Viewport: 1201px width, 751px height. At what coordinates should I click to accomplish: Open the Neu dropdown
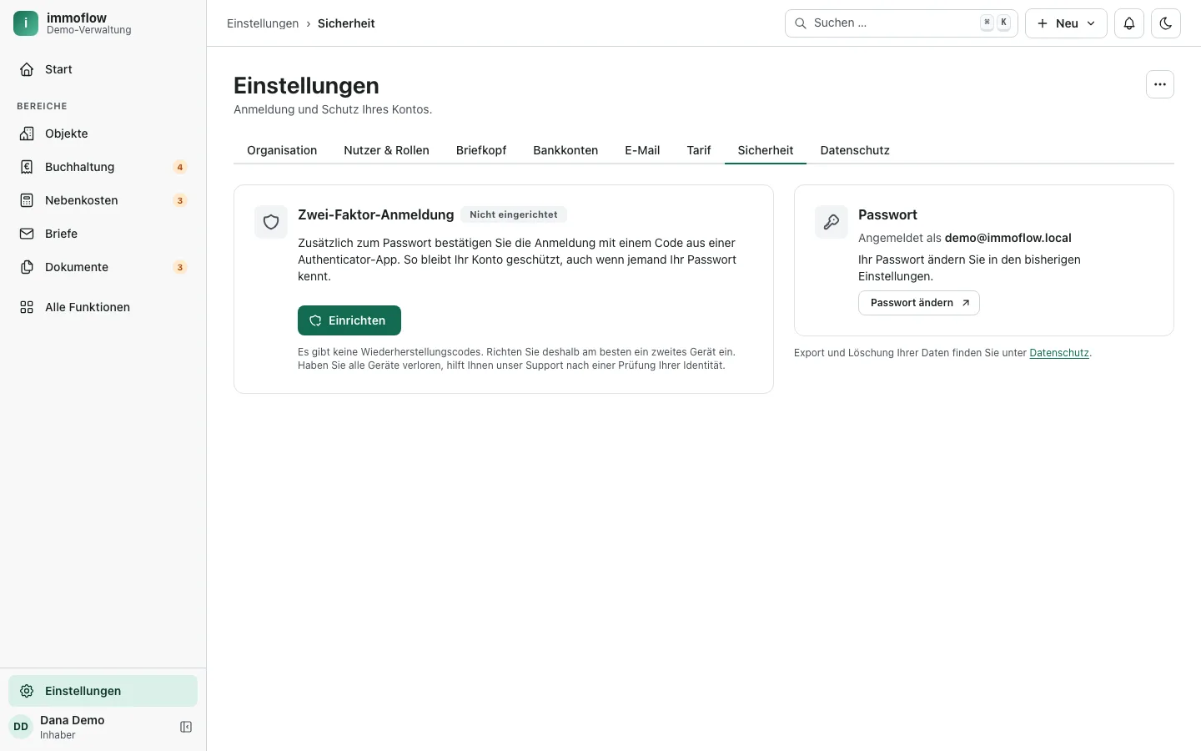pyautogui.click(x=1066, y=23)
